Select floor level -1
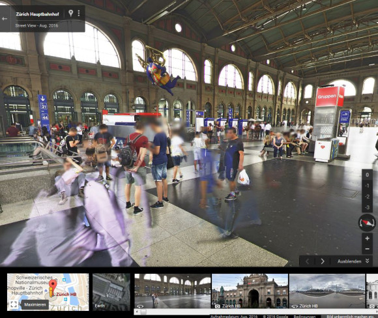Screen dimensions: 378x318 tap(367, 186)
